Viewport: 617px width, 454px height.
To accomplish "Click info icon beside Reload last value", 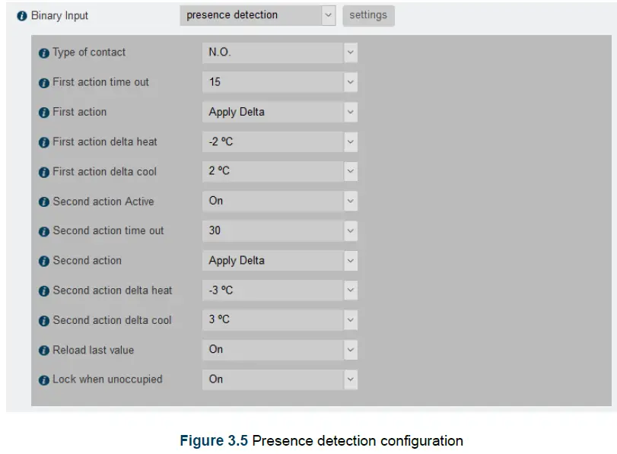I will [x=43, y=351].
